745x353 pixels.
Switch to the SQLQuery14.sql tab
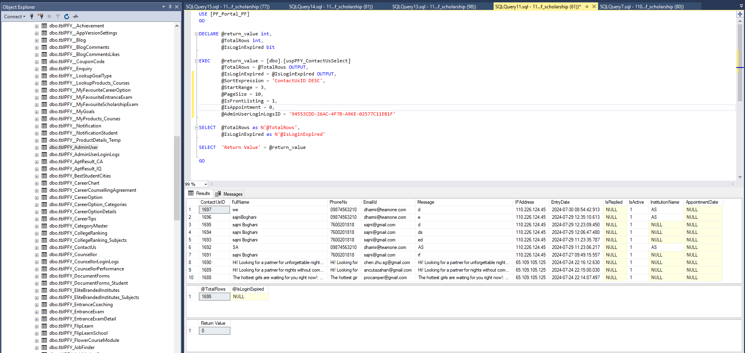click(x=331, y=6)
